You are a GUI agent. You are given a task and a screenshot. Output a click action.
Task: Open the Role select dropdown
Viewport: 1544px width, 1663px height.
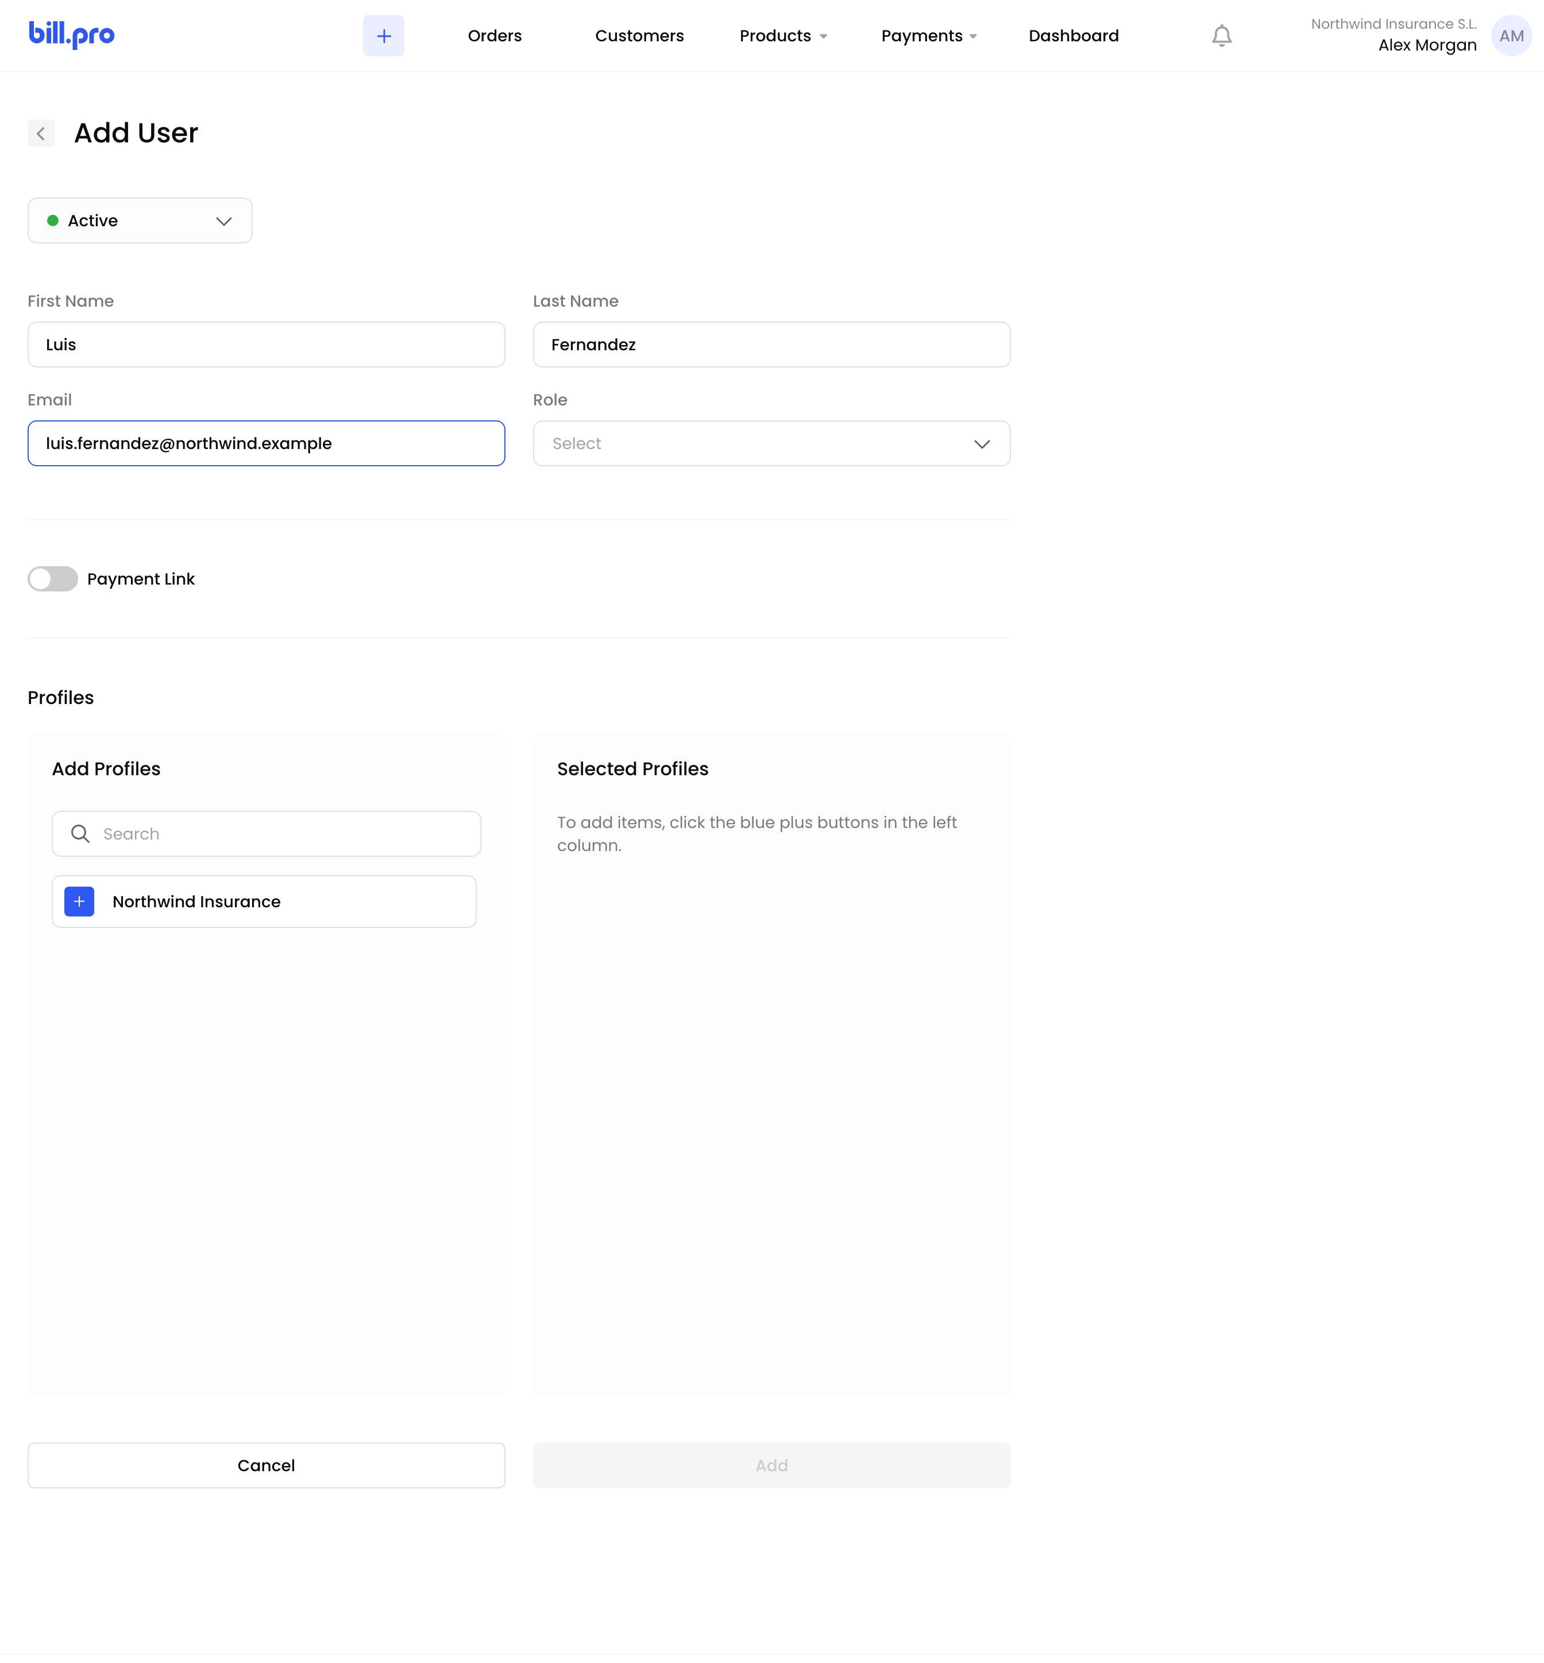[772, 443]
